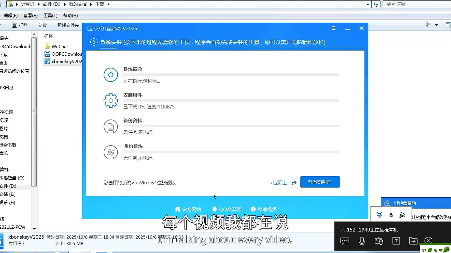Click the 官方网站 home icon
The height and width of the screenshot is (253, 451).
pos(178,209)
